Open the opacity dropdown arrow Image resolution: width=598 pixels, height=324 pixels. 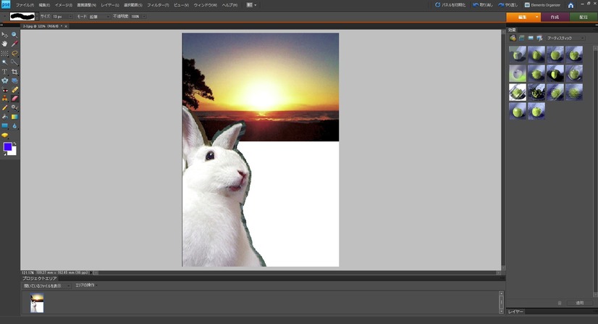point(144,17)
